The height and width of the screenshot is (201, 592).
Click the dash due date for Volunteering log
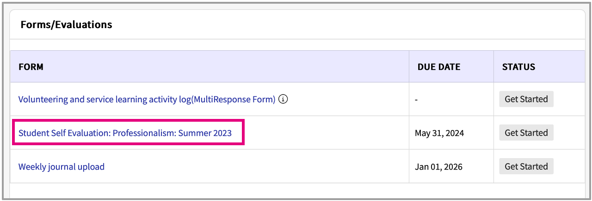tap(416, 100)
